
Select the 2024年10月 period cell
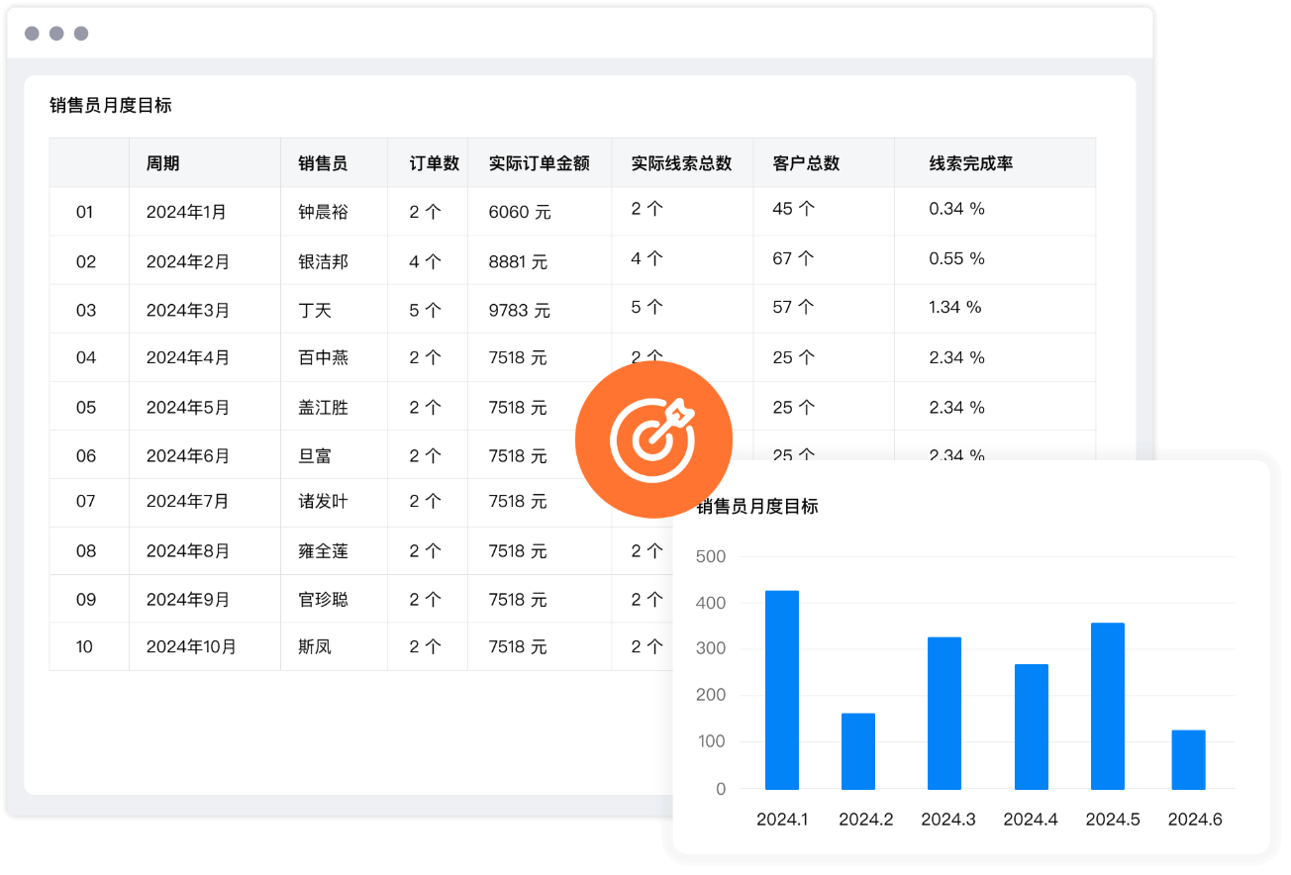(191, 646)
